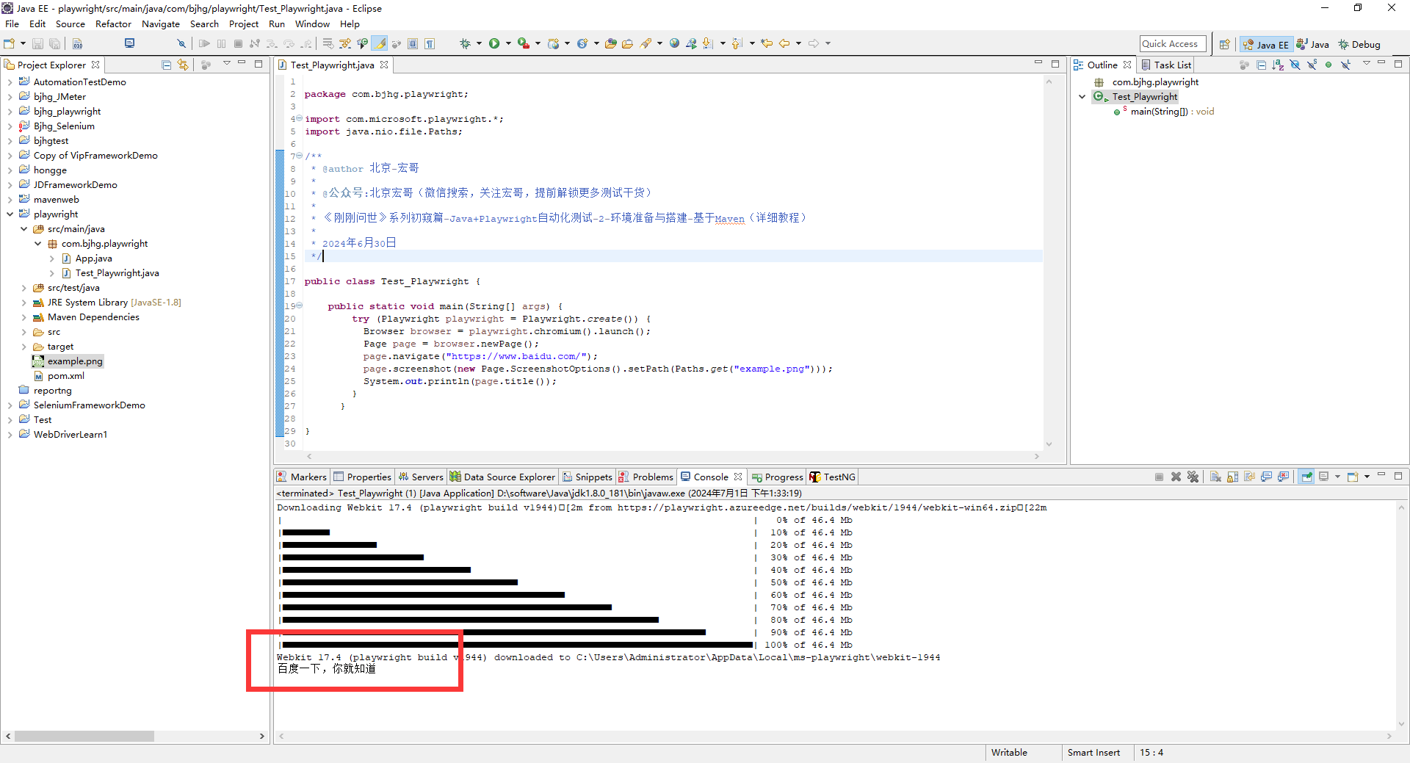The height and width of the screenshot is (763, 1410).
Task: Click the Open Web Browser globe icon
Action: tap(674, 43)
